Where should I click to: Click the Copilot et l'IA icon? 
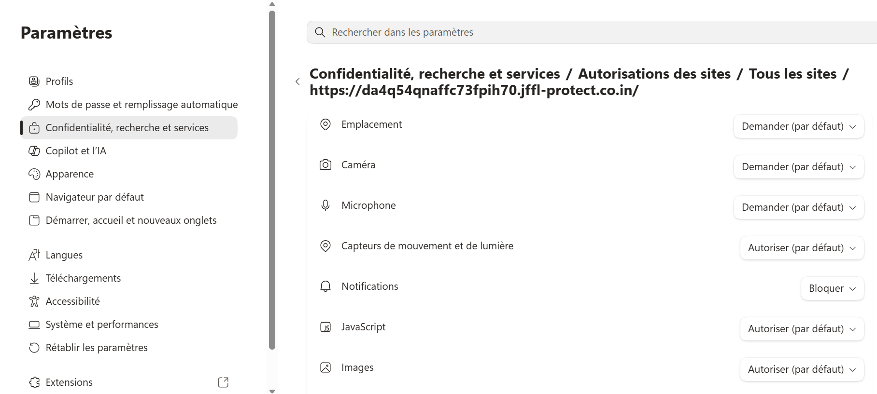point(34,151)
